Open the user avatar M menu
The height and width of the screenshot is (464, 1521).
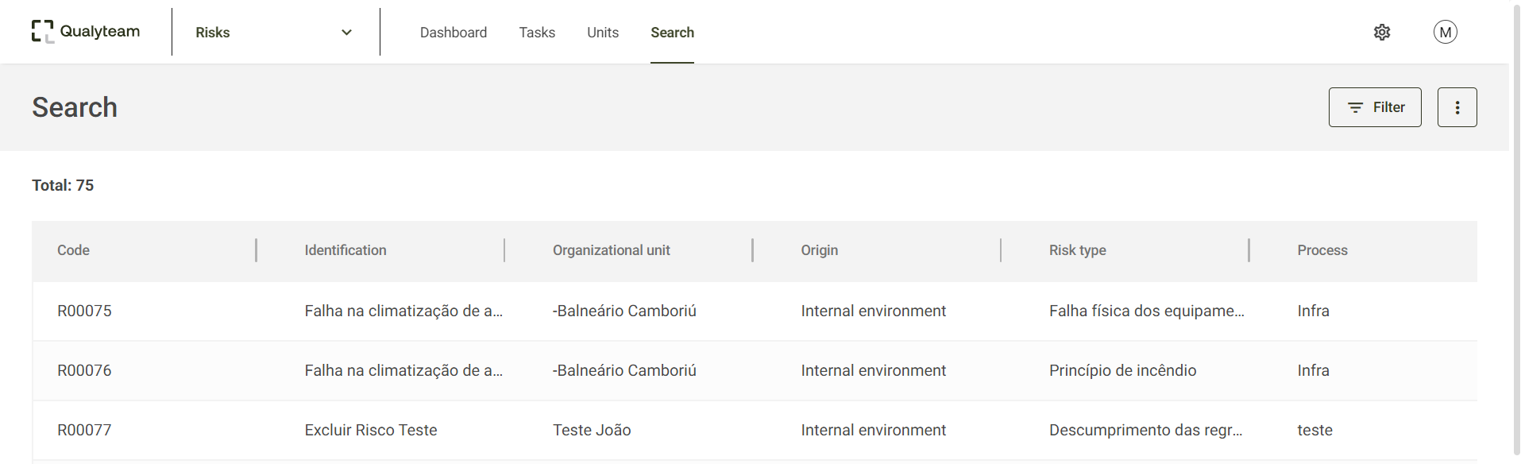click(x=1445, y=32)
